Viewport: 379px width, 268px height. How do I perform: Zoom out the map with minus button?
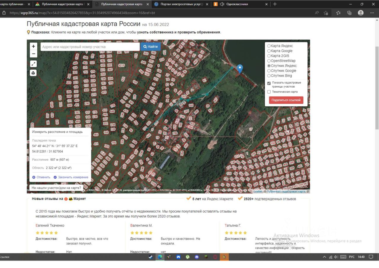[33, 54]
